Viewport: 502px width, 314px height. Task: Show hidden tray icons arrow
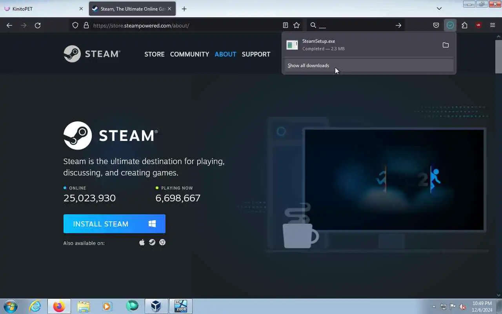tap(434, 307)
